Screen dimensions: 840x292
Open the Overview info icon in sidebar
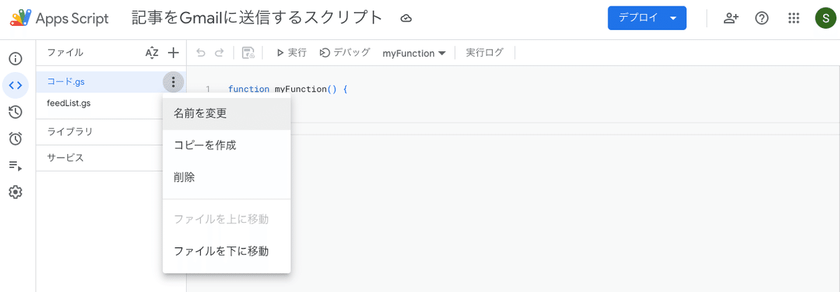point(15,59)
